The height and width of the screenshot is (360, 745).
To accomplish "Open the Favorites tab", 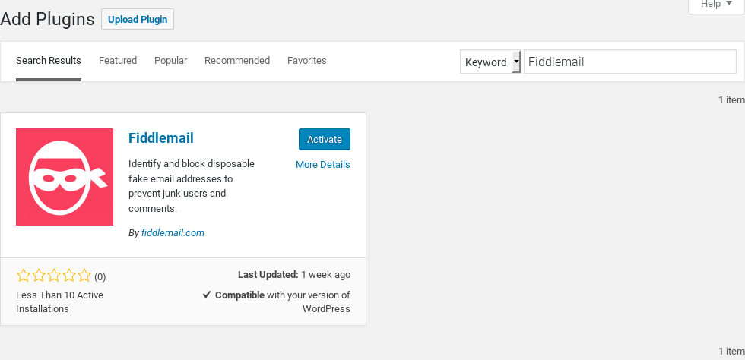I will click(x=307, y=60).
